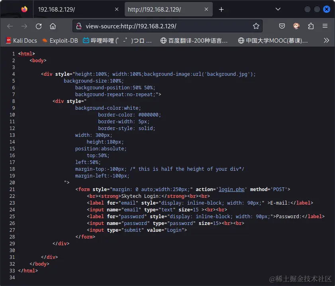335x286 pixels.
Task: Click 'Password:' label text on line 25
Action: click(289, 217)
